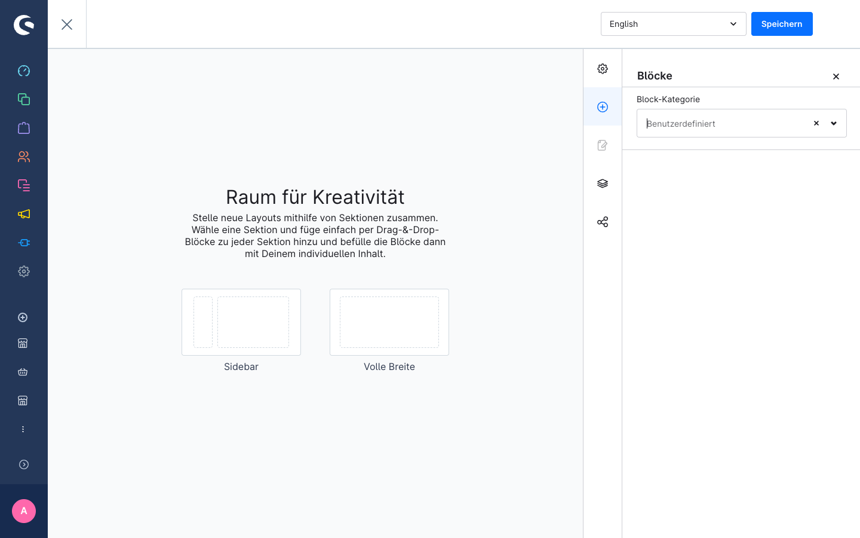Open the language dropdown showing English
860x538 pixels.
[673, 24]
